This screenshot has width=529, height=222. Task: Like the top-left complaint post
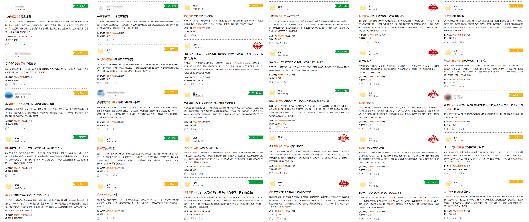coord(7,44)
